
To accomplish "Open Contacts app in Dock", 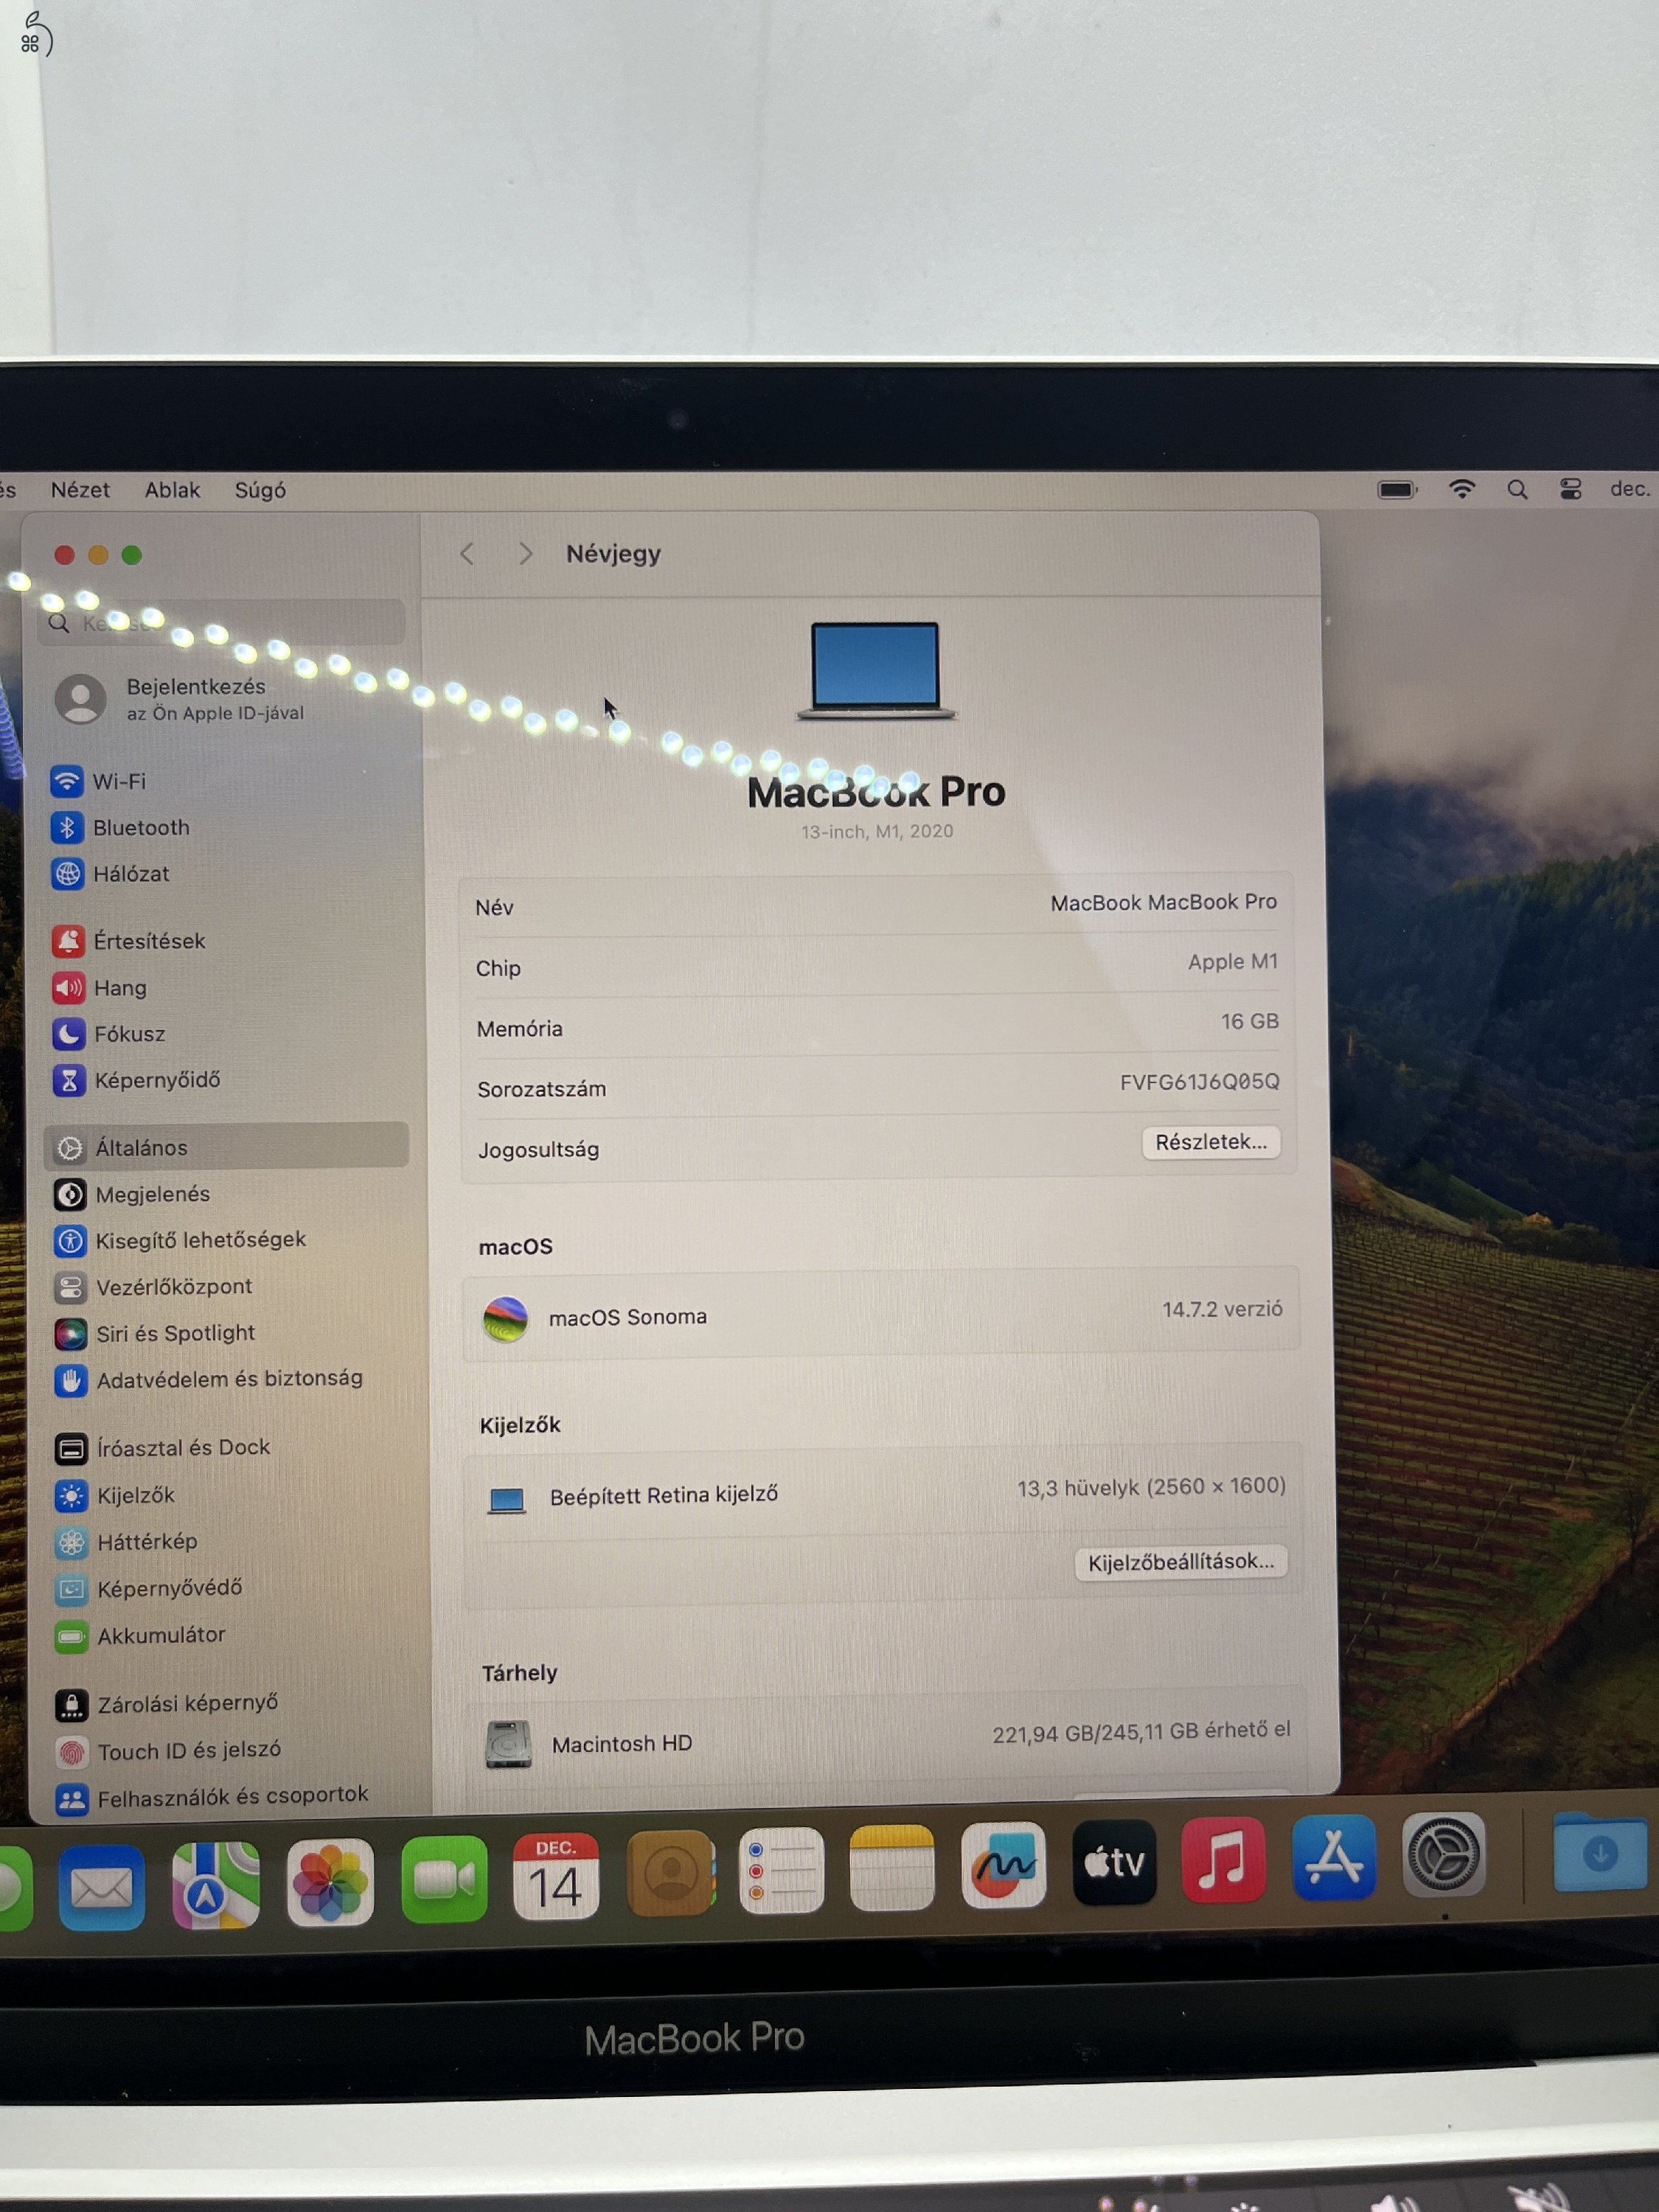I will [x=671, y=1872].
